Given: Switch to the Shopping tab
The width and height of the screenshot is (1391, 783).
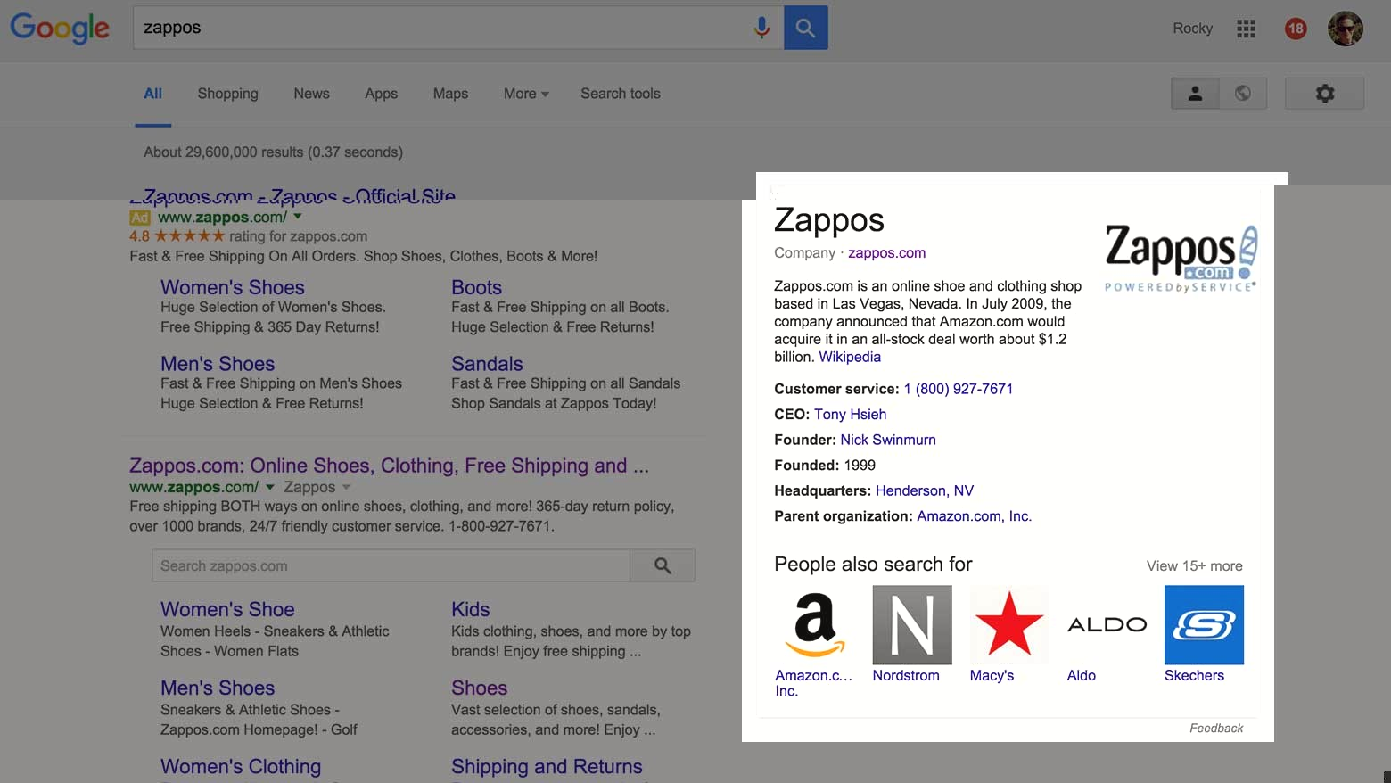Looking at the screenshot, I should tap(227, 94).
